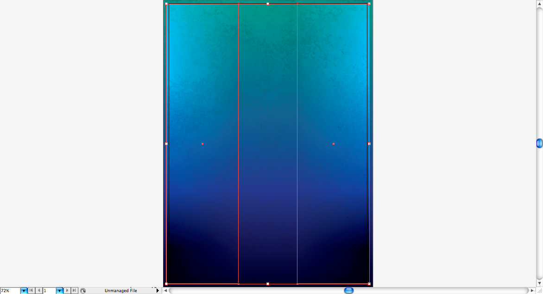
Task: Click the 72% zoom input field
Action: [10, 291]
